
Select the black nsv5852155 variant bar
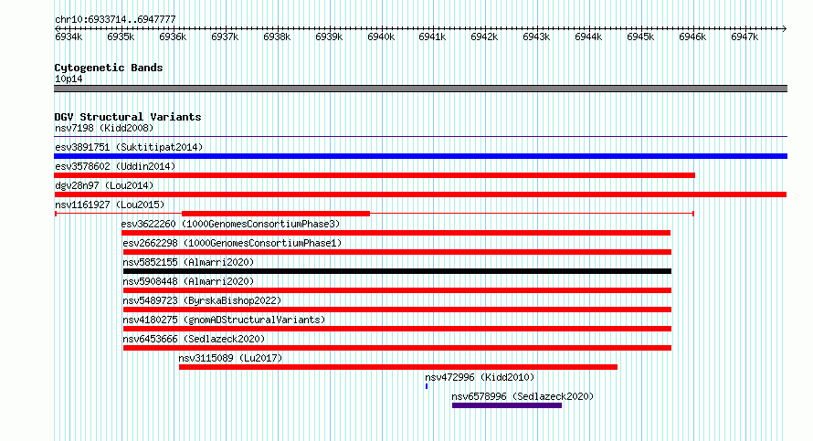[397, 271]
